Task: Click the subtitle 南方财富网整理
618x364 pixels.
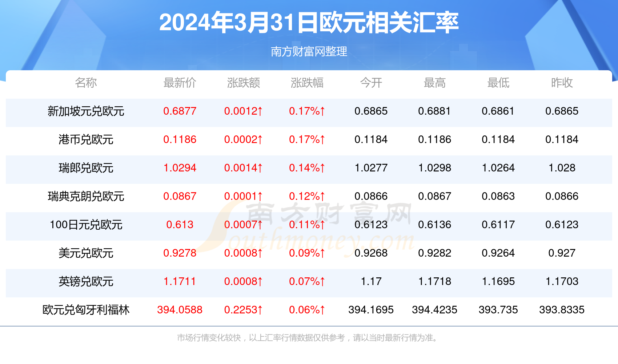Action: (309, 52)
